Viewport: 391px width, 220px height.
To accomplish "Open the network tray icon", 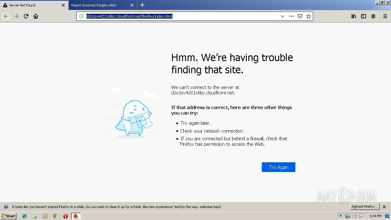I will point(347,216).
